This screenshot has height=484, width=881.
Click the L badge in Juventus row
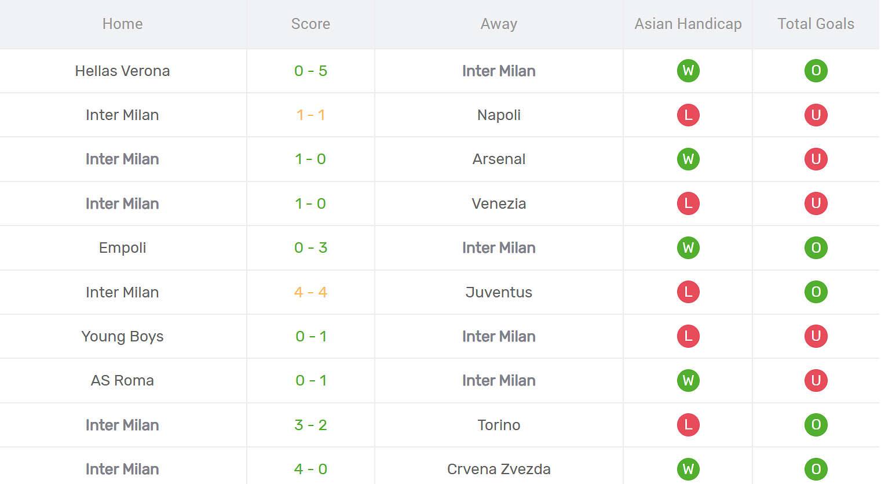(688, 292)
